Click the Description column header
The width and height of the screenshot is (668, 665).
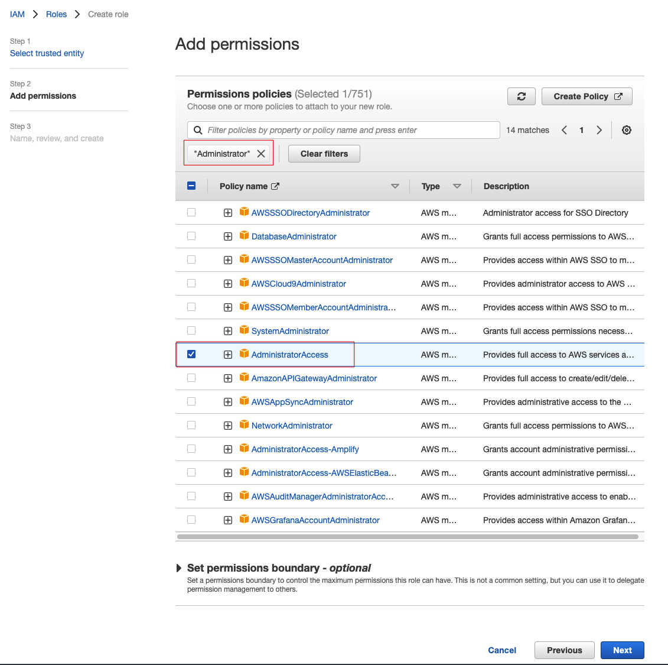pos(506,186)
